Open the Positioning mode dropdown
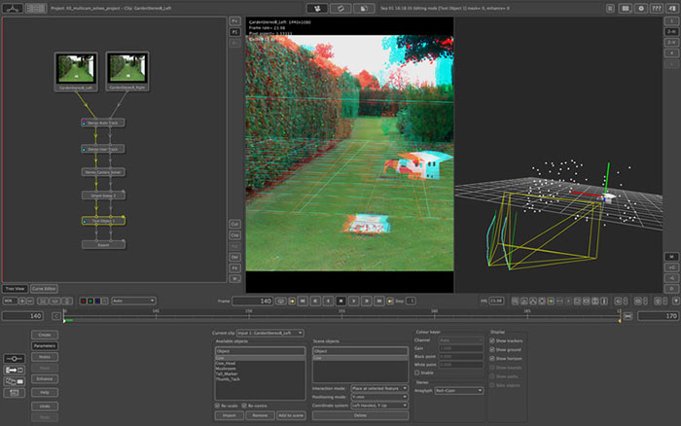Image resolution: width=681 pixels, height=426 pixels. click(x=379, y=397)
